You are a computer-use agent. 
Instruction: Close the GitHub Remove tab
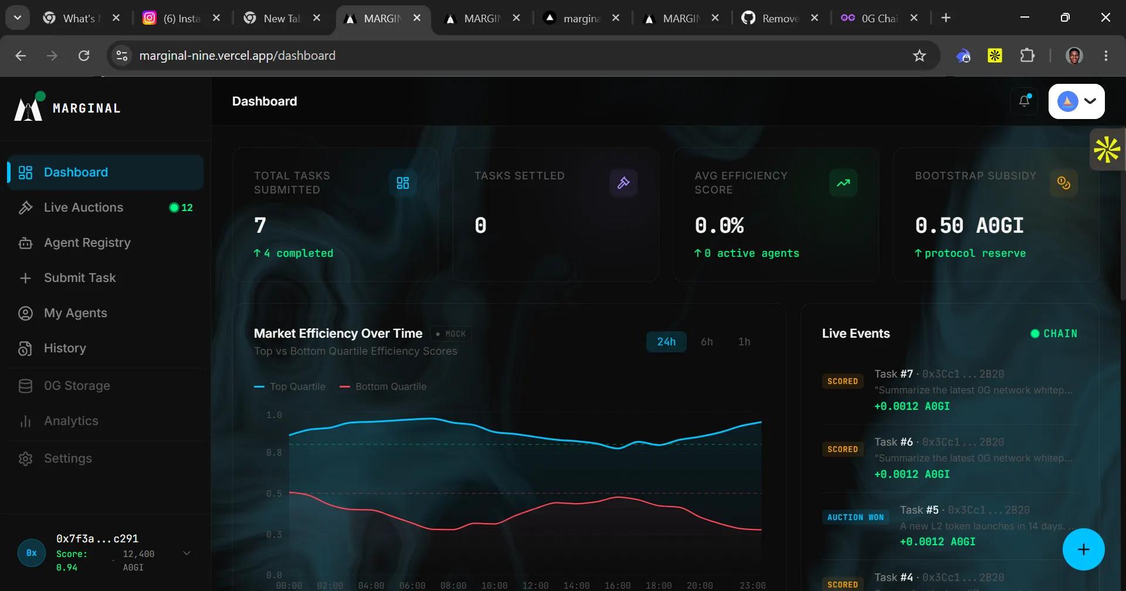point(815,18)
